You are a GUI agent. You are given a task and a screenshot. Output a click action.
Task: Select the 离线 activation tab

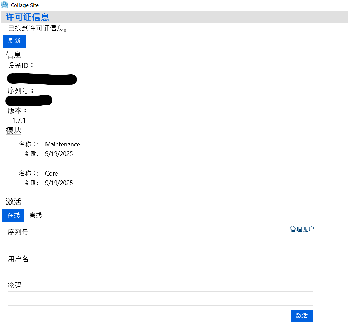pos(35,216)
